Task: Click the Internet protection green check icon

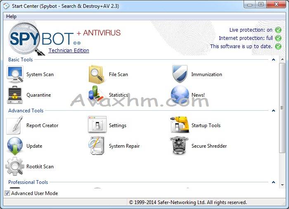Action: [x=278, y=38]
